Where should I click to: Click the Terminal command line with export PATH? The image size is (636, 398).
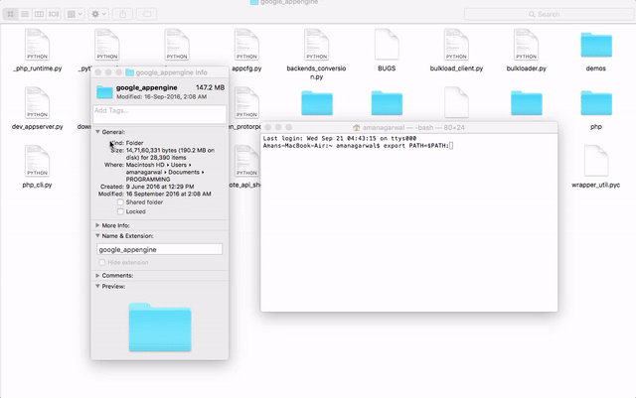358,146
